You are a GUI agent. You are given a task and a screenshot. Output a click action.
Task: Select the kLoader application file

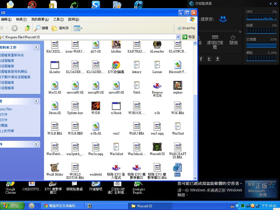55,65
